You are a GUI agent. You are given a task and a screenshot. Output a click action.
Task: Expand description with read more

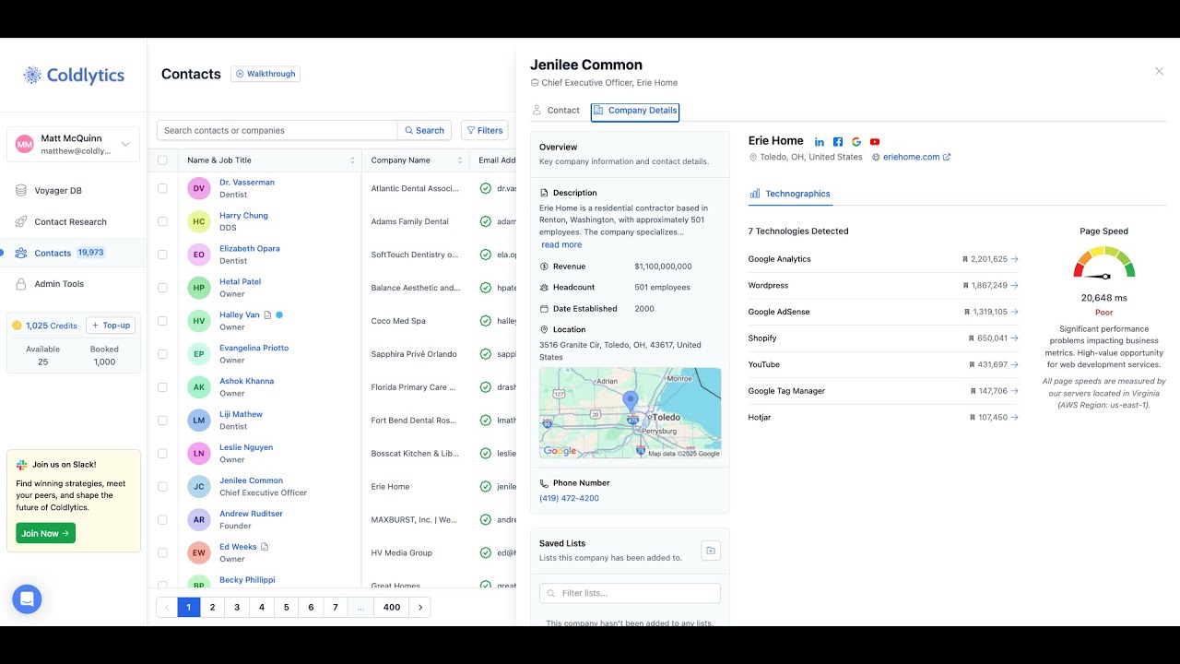point(561,245)
